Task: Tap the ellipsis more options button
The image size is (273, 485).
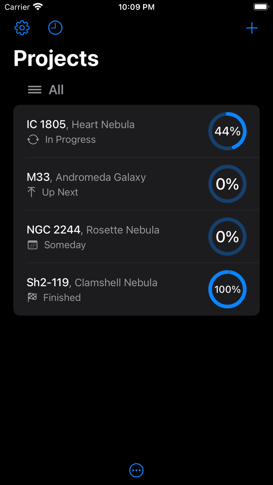Action: [136, 470]
